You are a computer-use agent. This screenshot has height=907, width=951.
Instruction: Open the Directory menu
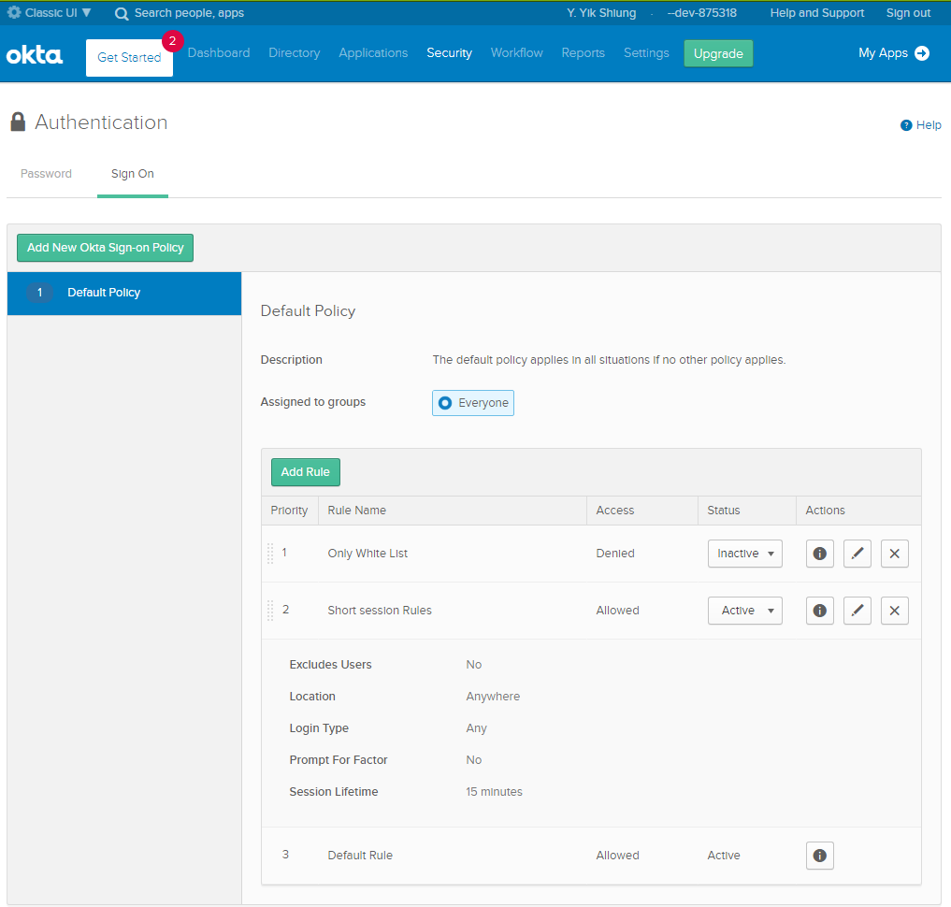295,52
